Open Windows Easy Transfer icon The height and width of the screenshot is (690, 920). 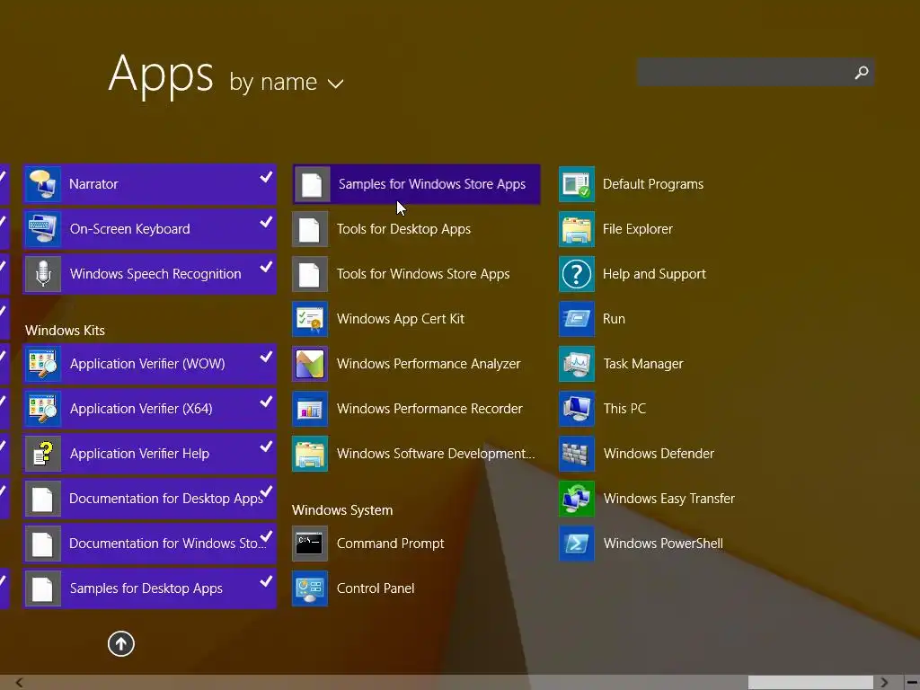[577, 499]
